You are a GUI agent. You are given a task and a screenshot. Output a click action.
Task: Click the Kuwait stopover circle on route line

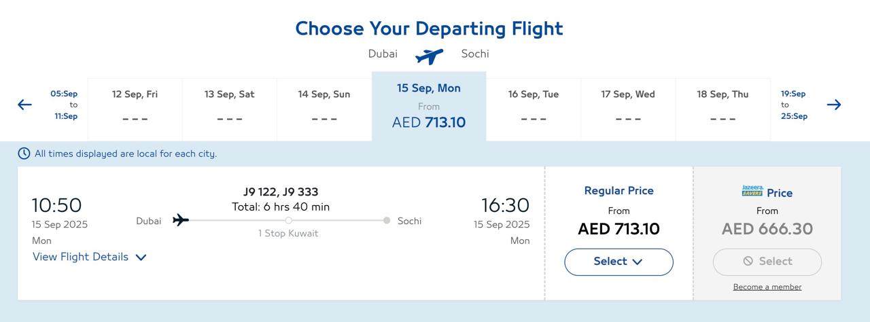[288, 220]
